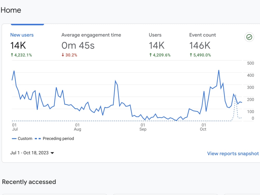Image resolution: width=260 pixels, height=195 pixels.
Task: Click the Recently accessed heading
Action: (x=29, y=182)
